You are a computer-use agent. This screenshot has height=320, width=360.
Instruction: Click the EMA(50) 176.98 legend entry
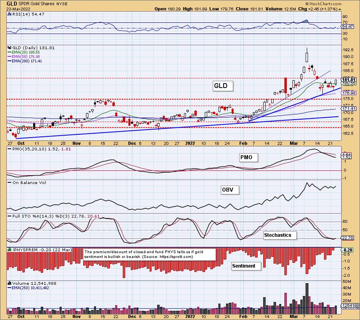click(24, 56)
